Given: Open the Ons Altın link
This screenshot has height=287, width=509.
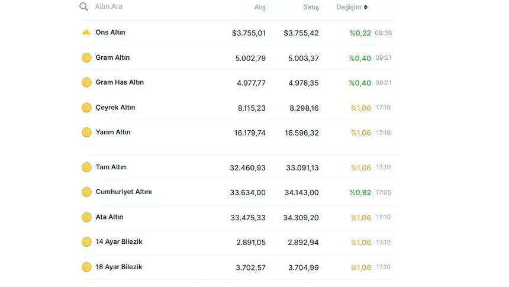Looking at the screenshot, I should [110, 33].
